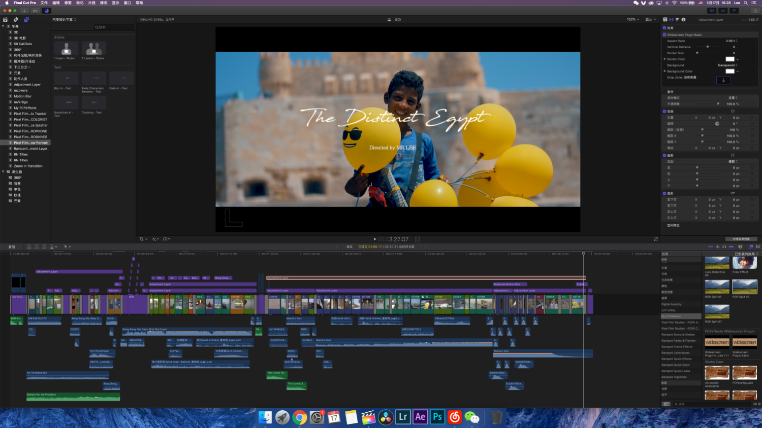The width and height of the screenshot is (762, 428).
Task: Open the keyword editor key button
Action: pyautogui.click(x=35, y=11)
